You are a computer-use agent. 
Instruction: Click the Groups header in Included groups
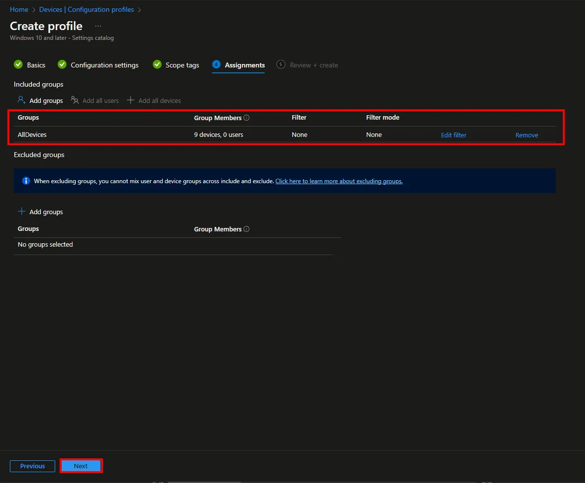[29, 117]
